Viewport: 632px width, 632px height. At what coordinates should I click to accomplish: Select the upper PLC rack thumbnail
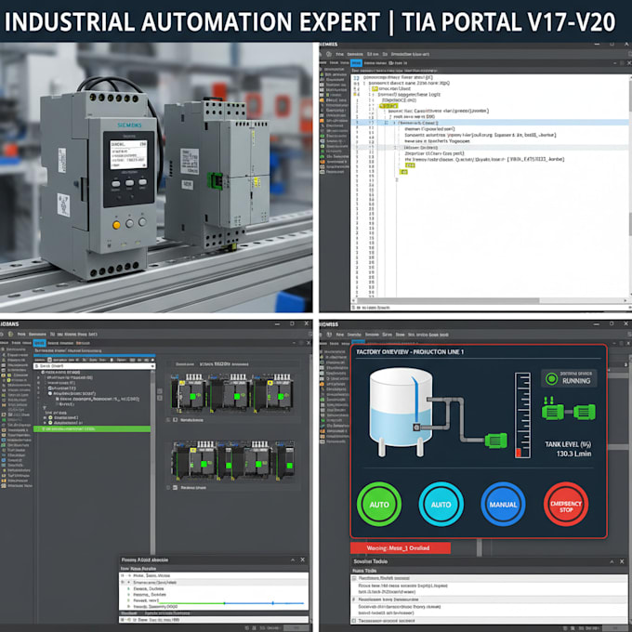click(232, 393)
